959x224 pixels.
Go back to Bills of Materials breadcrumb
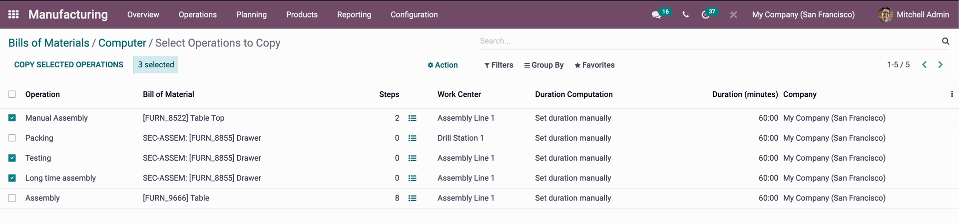(x=49, y=43)
